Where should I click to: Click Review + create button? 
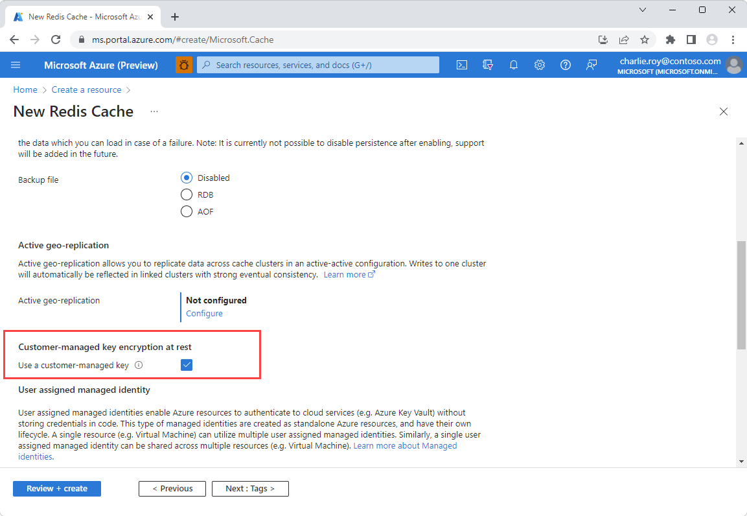pos(56,488)
